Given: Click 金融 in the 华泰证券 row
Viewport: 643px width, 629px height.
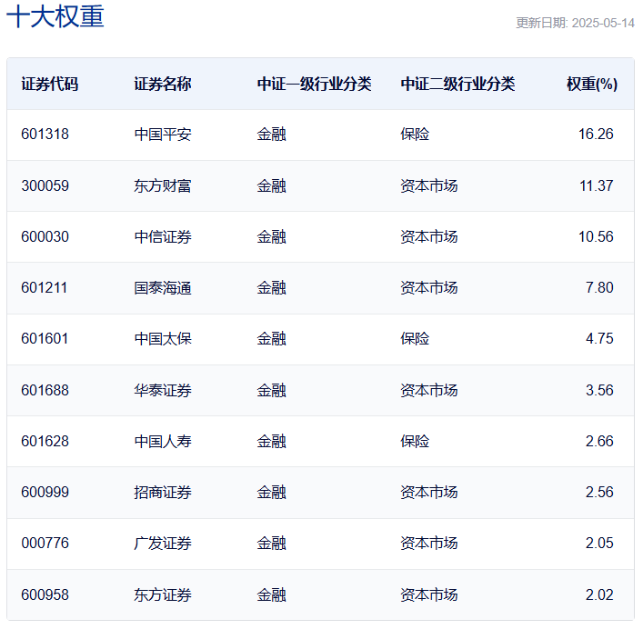Looking at the screenshot, I should click(x=271, y=391).
